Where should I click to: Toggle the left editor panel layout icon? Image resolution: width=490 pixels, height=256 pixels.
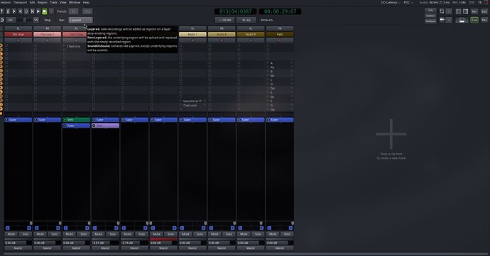click(x=459, y=11)
